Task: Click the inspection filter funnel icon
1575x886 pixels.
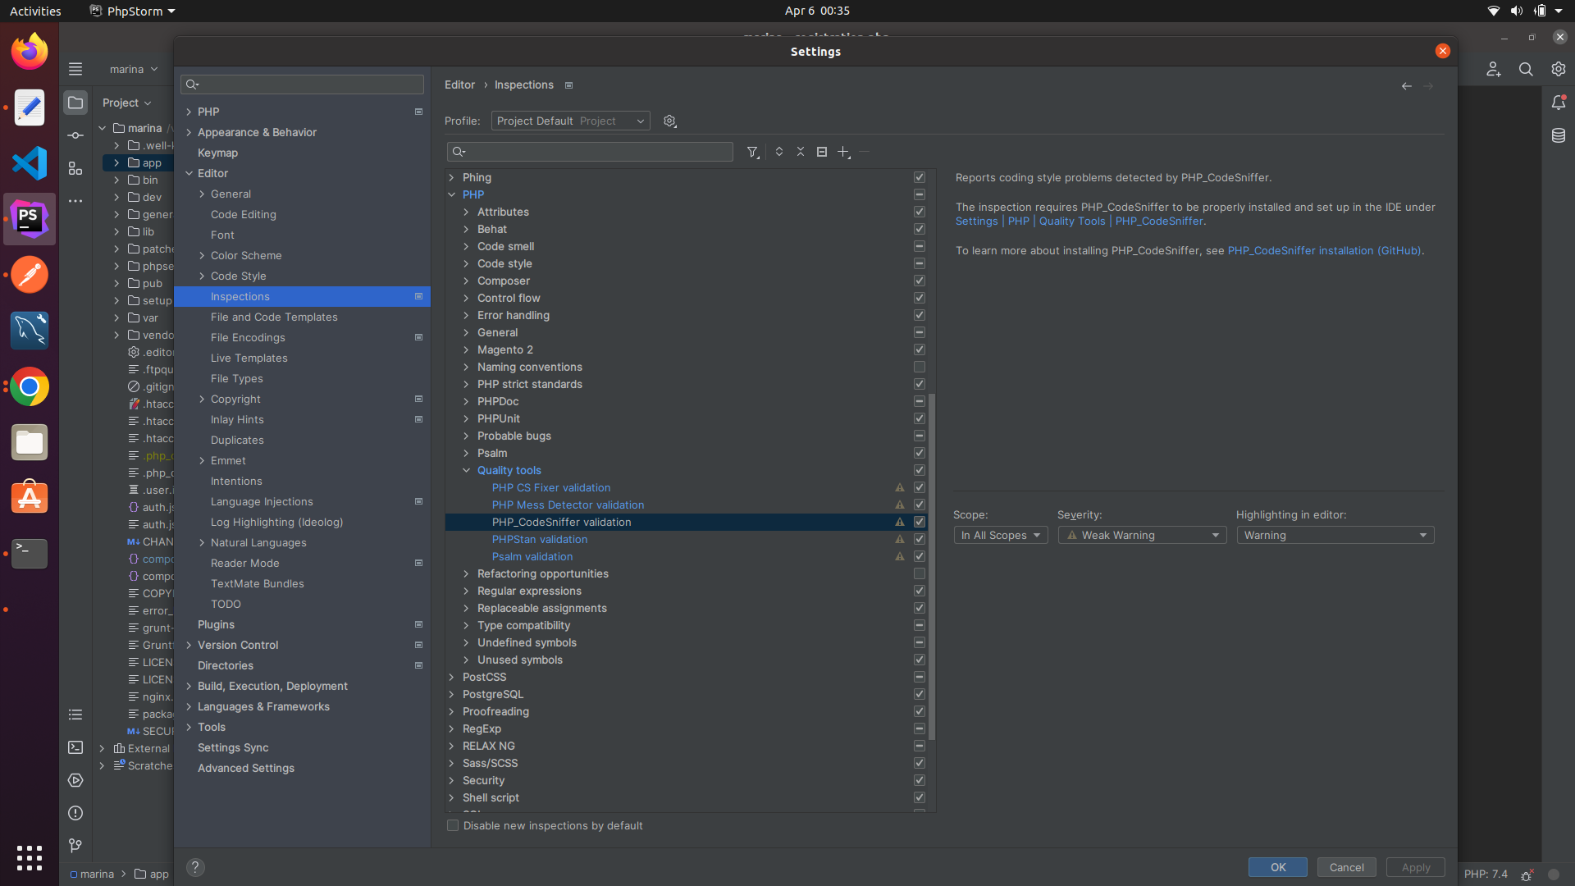Action: (x=752, y=152)
